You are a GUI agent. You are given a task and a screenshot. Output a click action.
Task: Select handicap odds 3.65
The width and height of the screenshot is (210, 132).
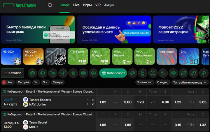click(203, 102)
